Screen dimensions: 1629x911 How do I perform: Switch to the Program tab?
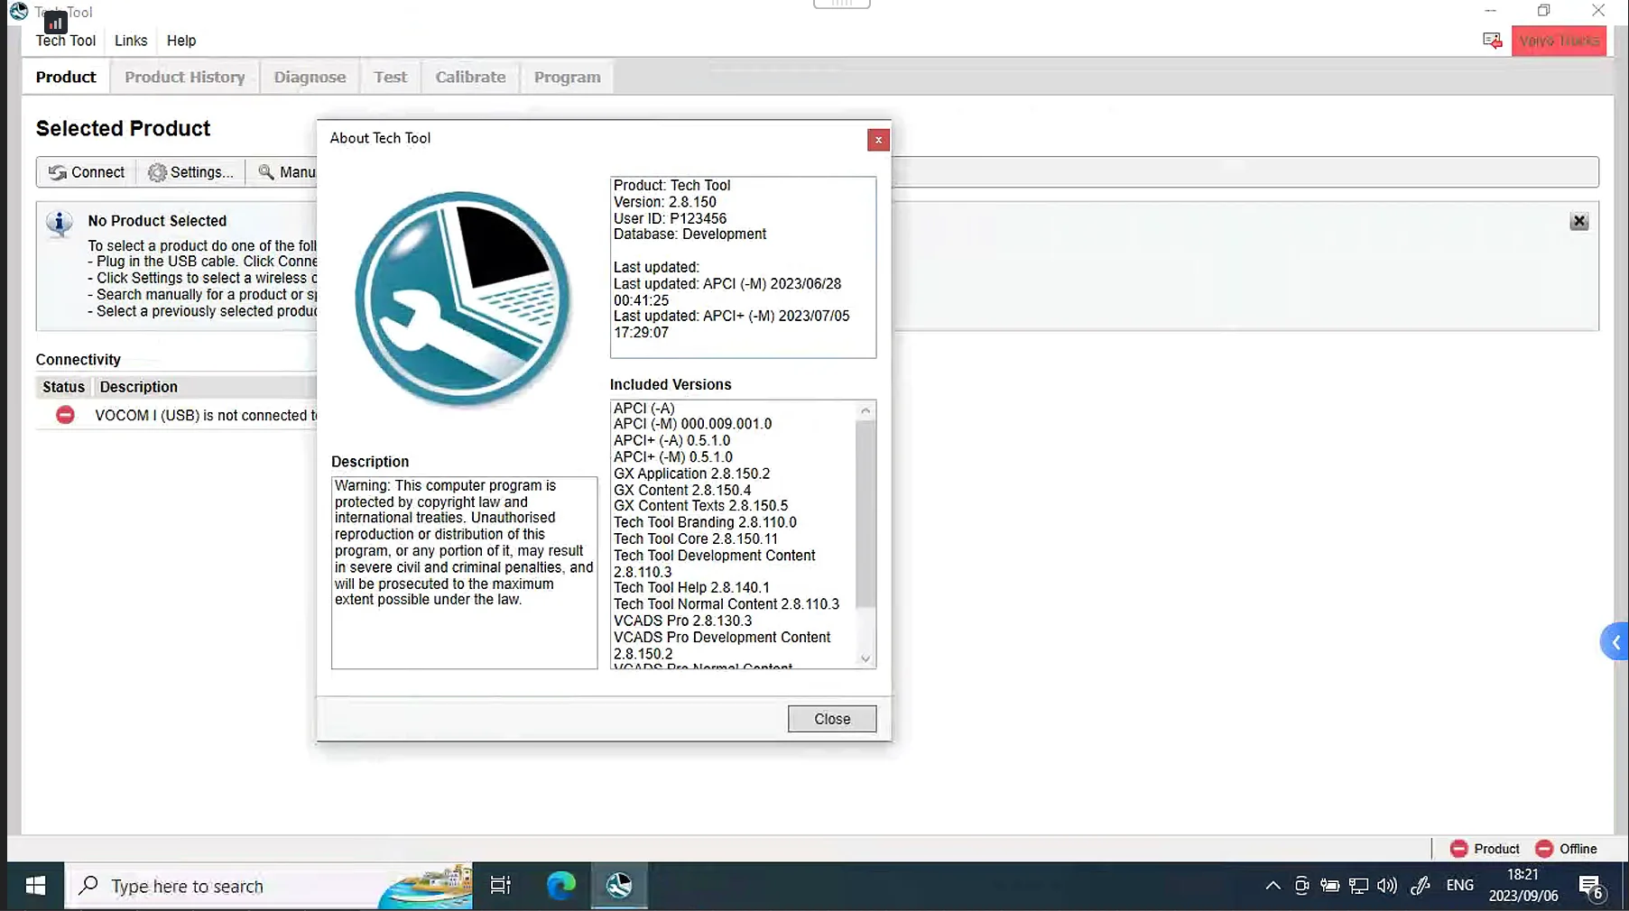point(567,78)
